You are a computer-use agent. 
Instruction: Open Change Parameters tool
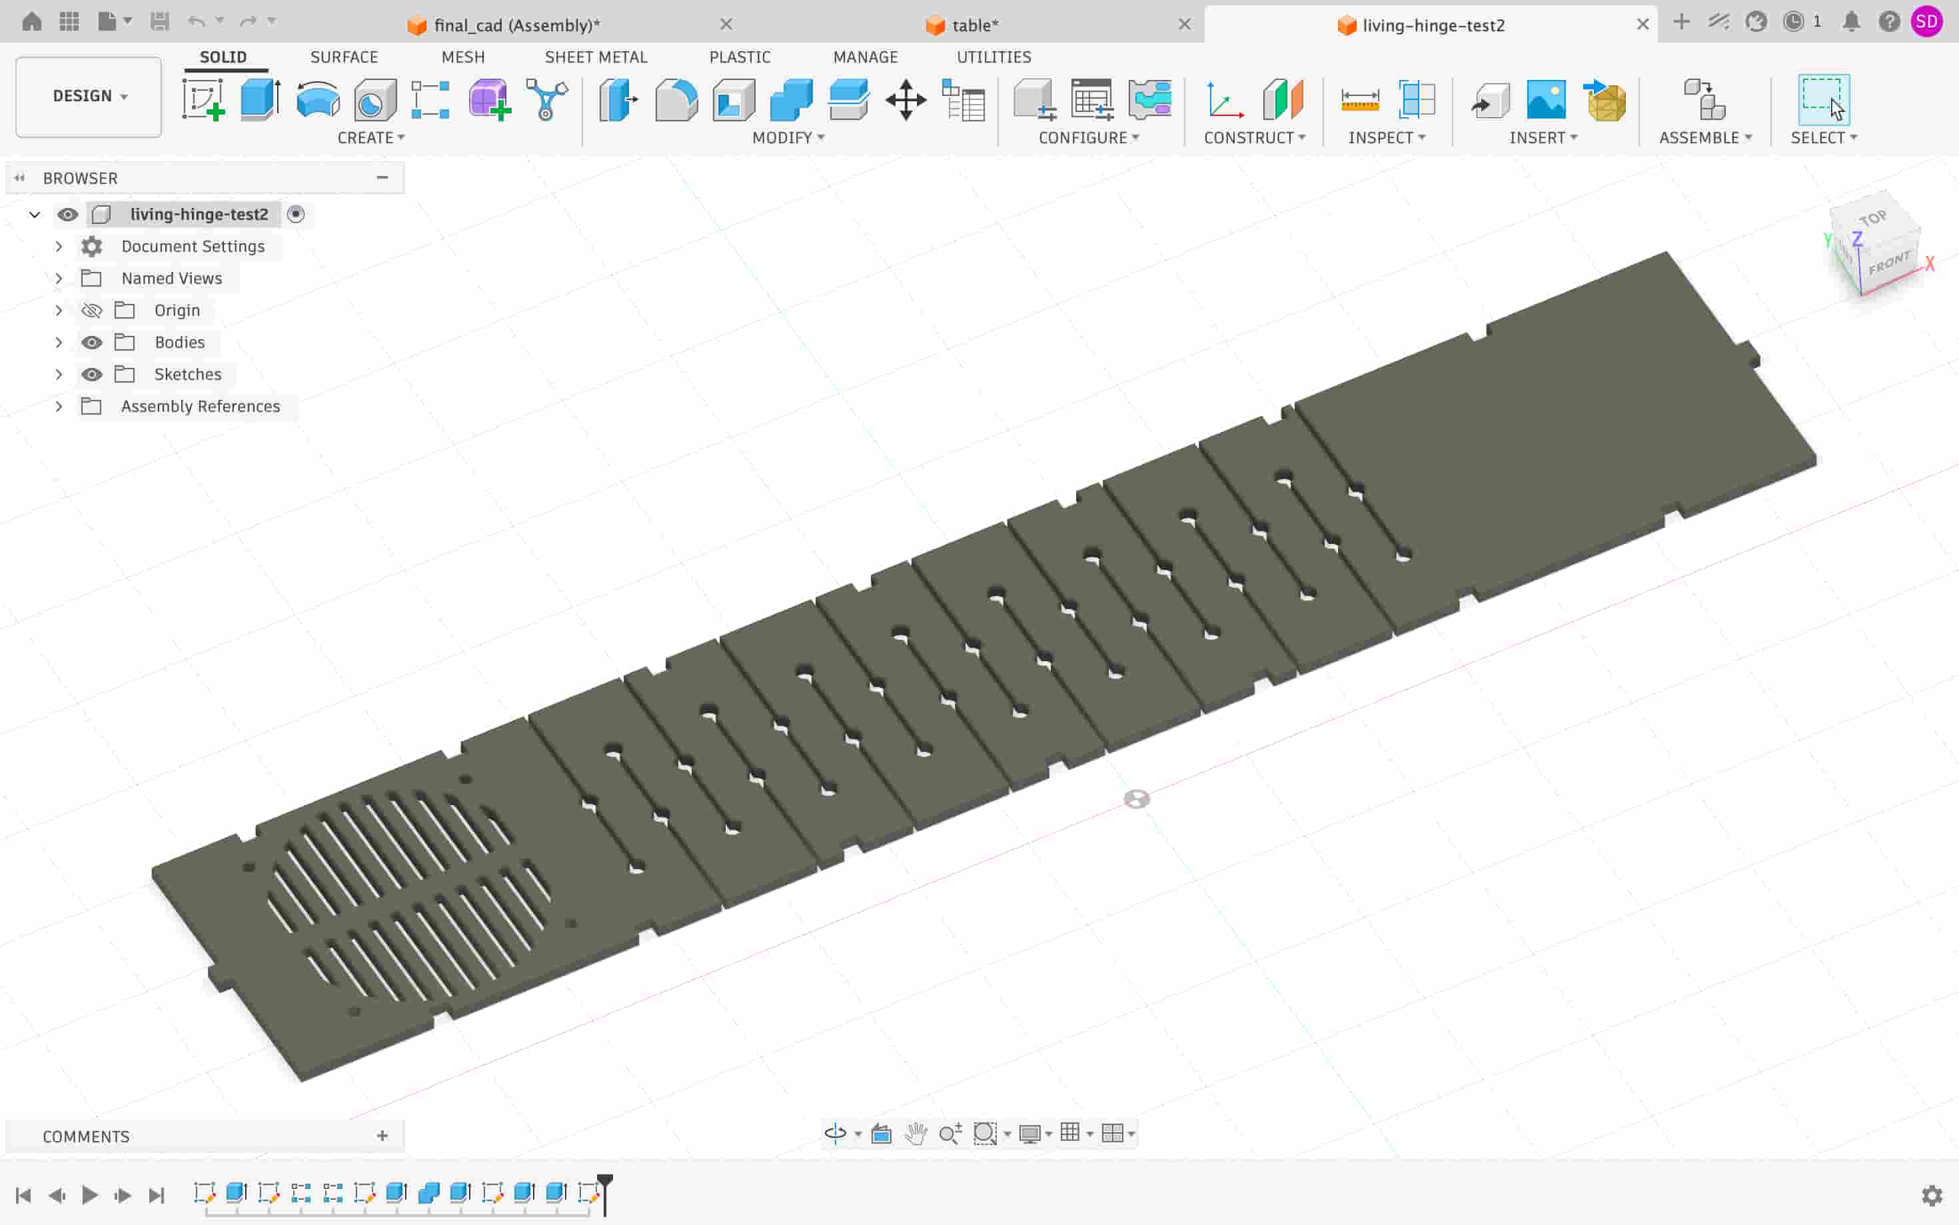point(964,100)
